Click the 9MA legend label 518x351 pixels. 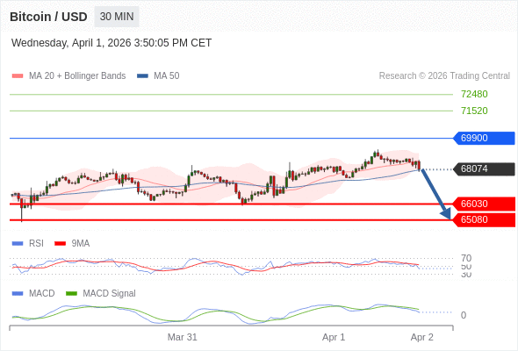(81, 244)
